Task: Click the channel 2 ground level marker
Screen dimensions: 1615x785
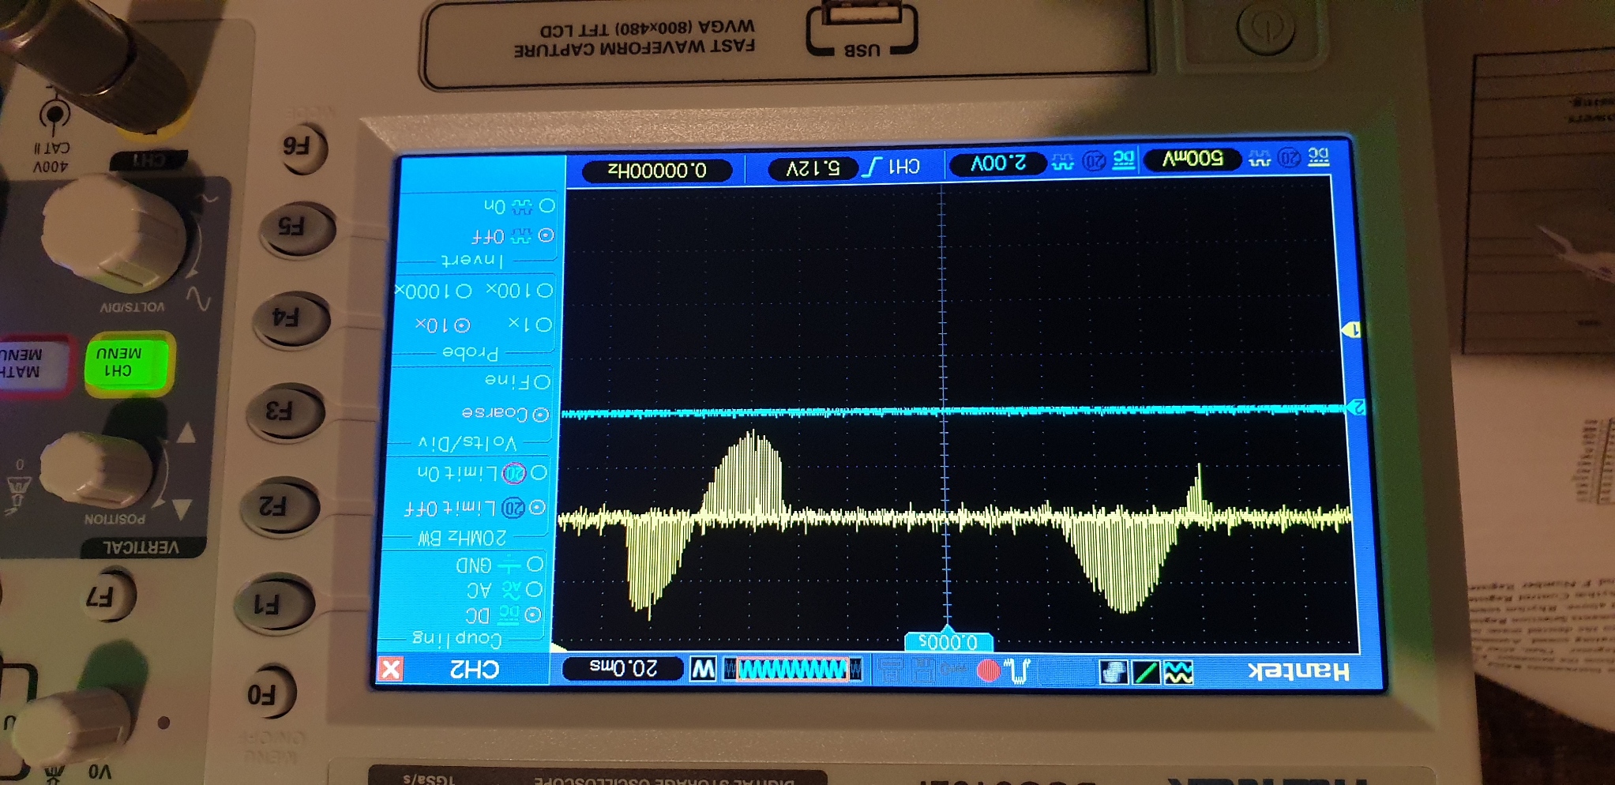Action: click(x=1357, y=407)
